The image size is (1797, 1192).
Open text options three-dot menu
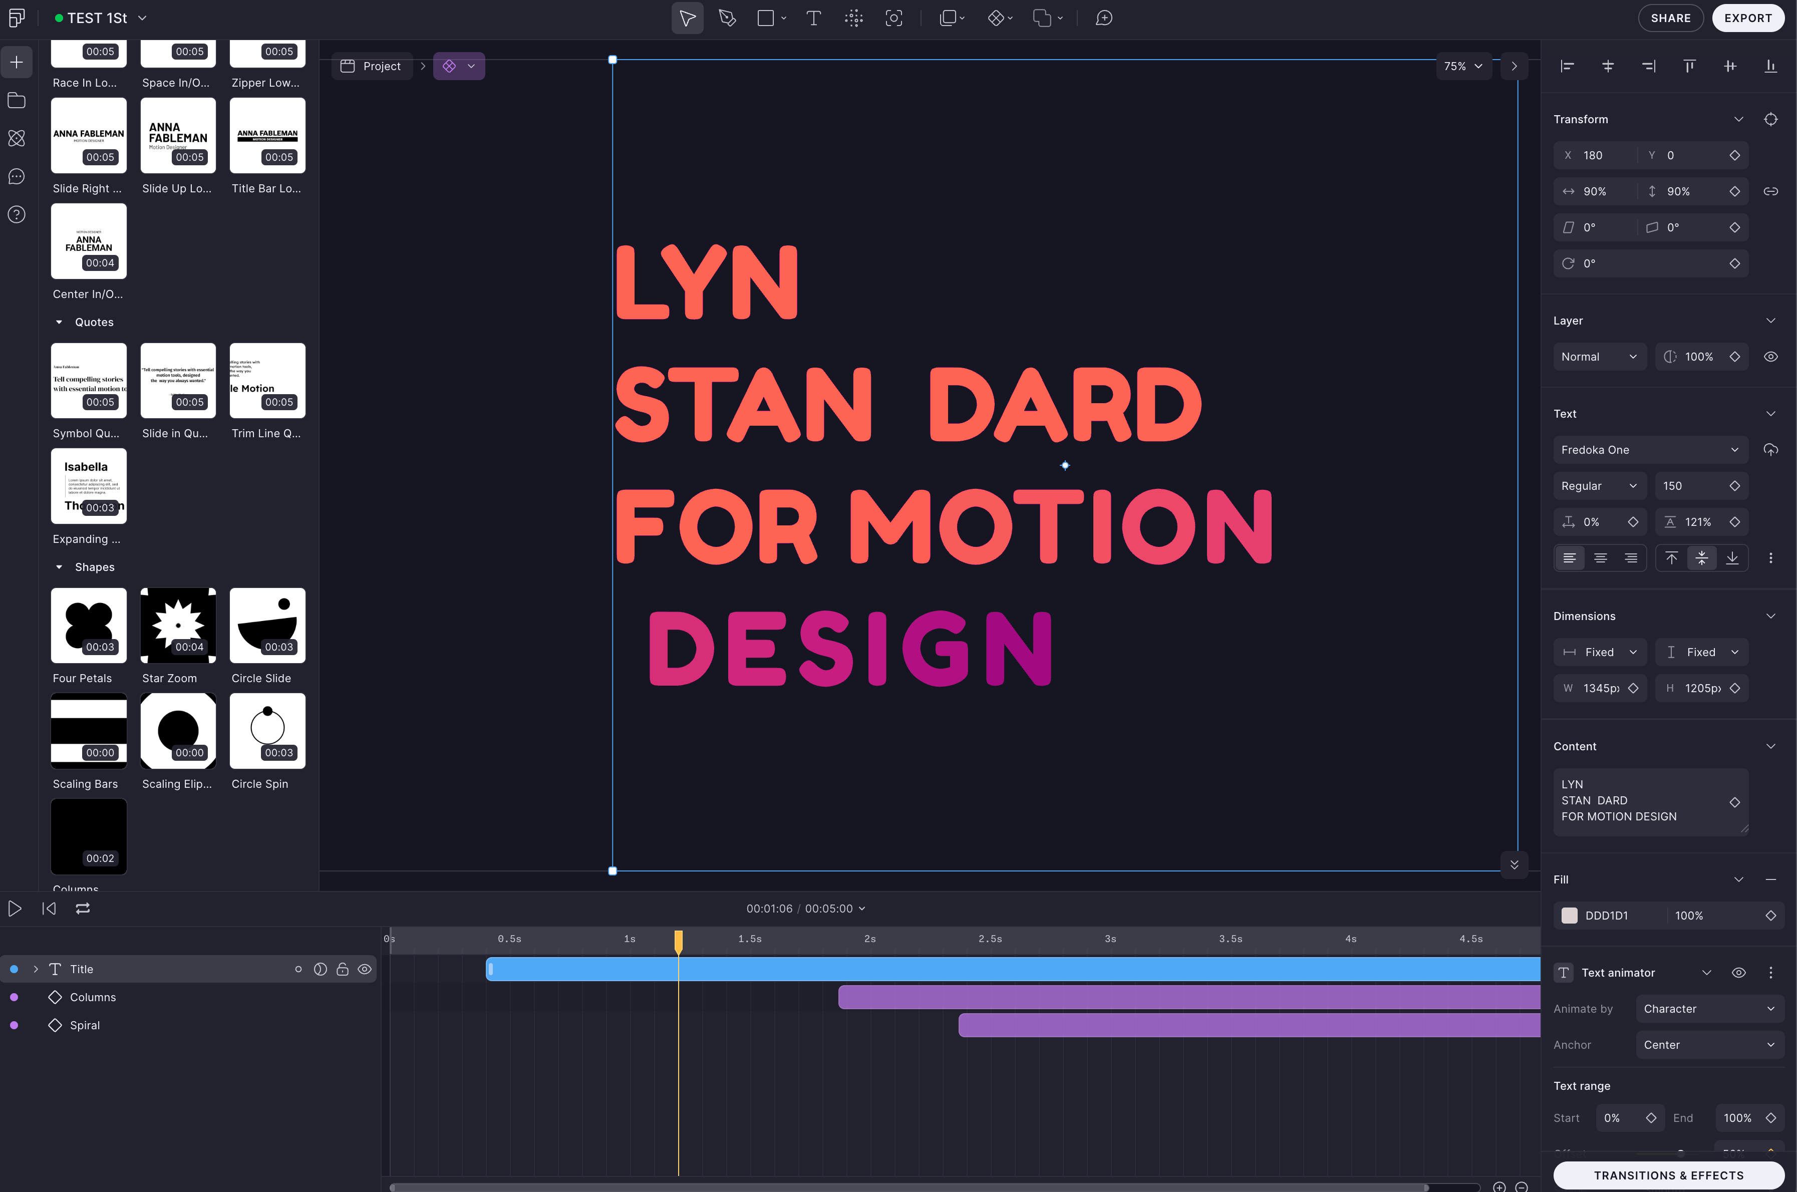coord(1770,558)
